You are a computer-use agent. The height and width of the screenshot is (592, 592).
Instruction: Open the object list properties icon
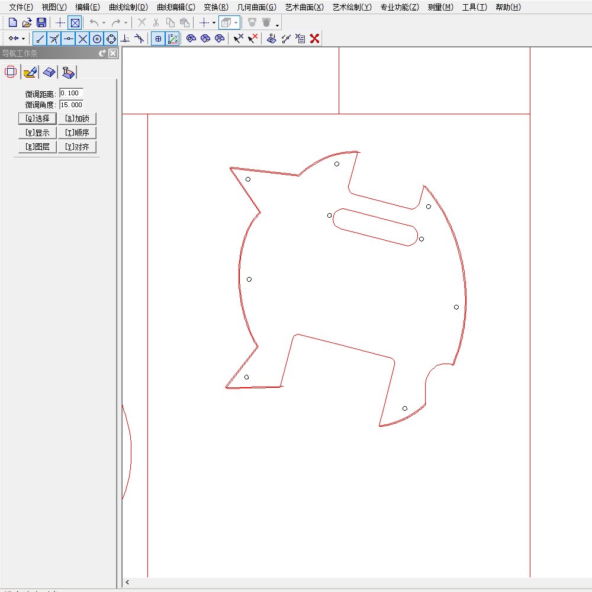[x=300, y=38]
